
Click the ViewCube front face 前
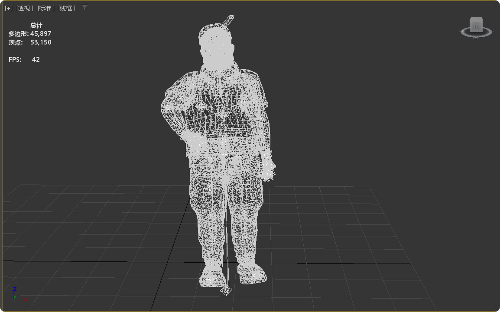pos(476,25)
